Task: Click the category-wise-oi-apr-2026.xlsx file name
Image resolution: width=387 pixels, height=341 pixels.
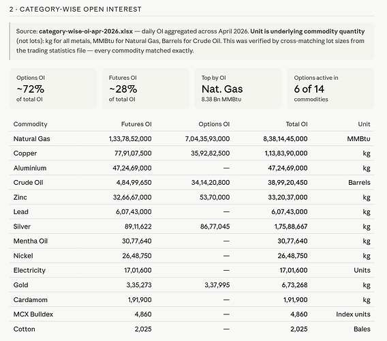Action: [x=86, y=31]
